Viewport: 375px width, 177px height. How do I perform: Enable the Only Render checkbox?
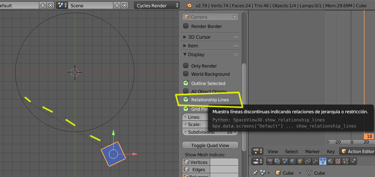click(x=186, y=66)
